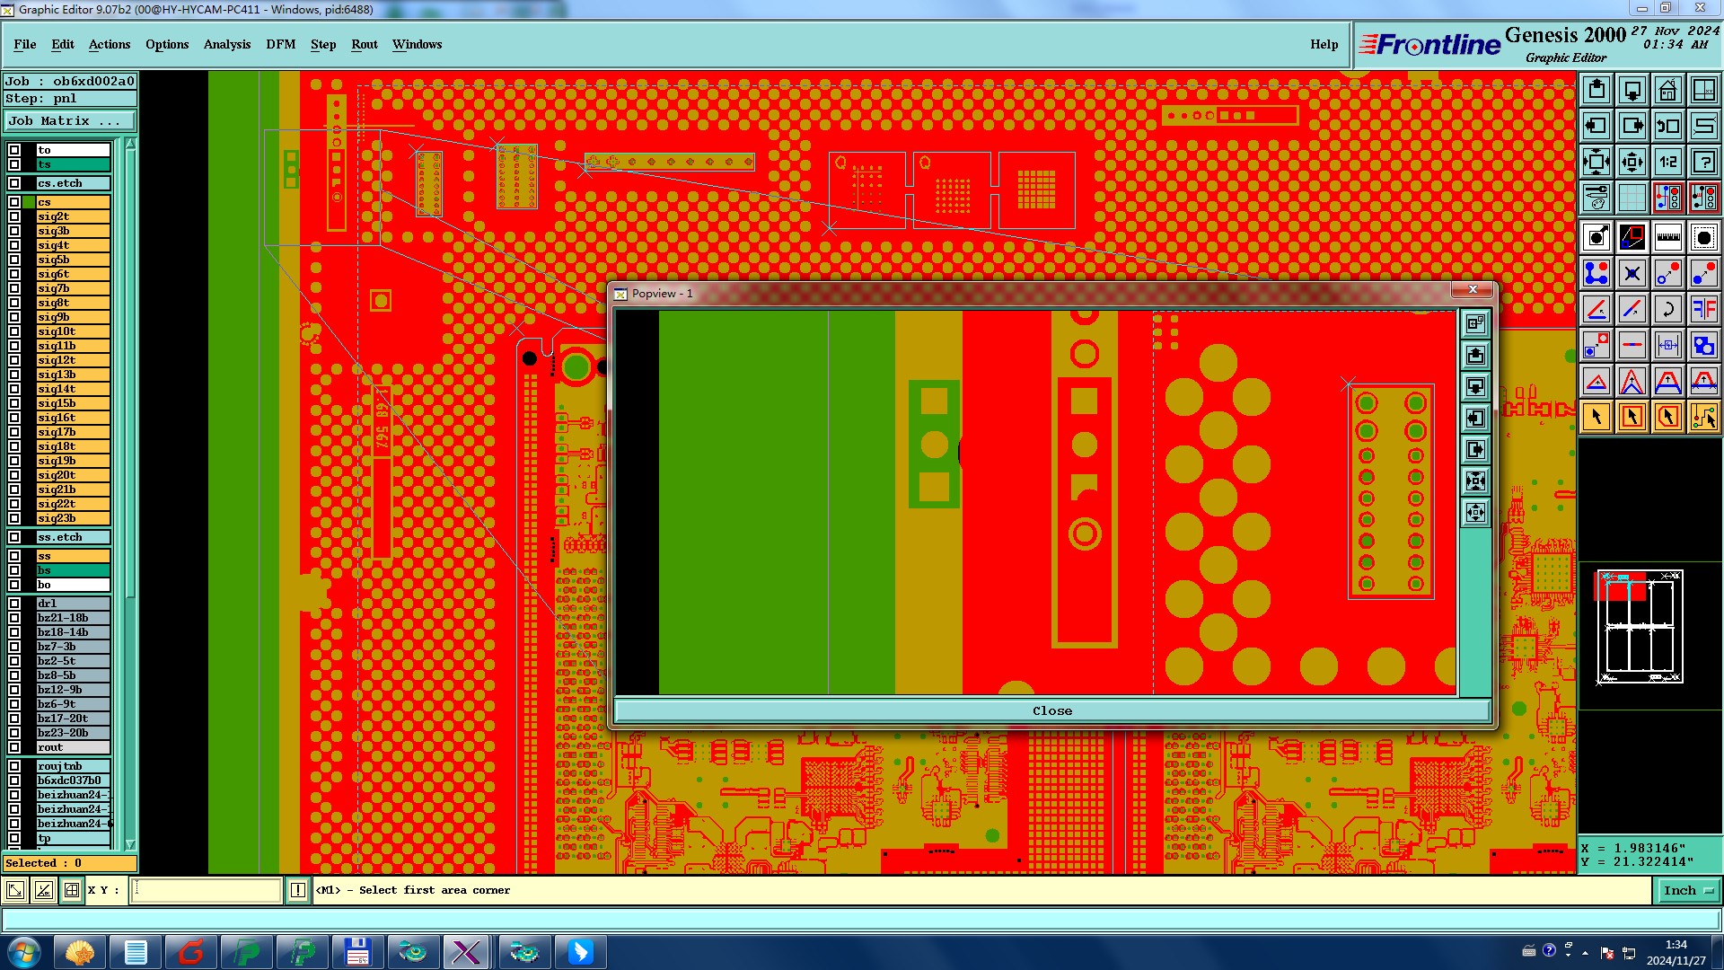Select the mirror F flip tool
Screen dimensions: 1724x970
[x=1703, y=310]
